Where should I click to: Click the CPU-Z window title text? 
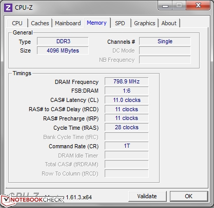click(24, 8)
